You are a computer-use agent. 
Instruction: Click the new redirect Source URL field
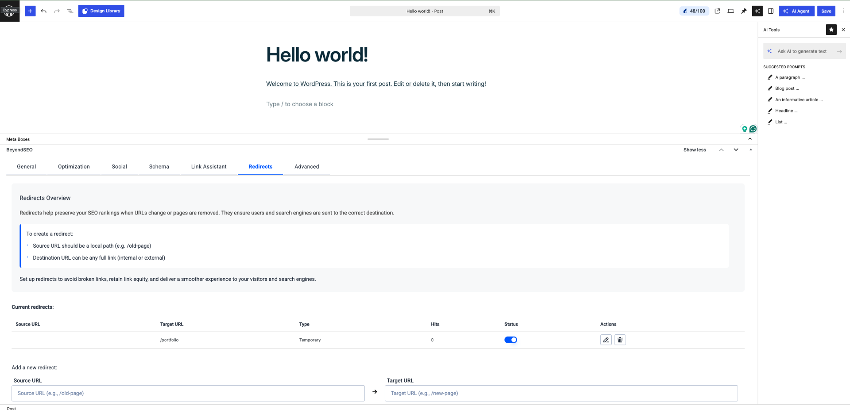[188, 393]
